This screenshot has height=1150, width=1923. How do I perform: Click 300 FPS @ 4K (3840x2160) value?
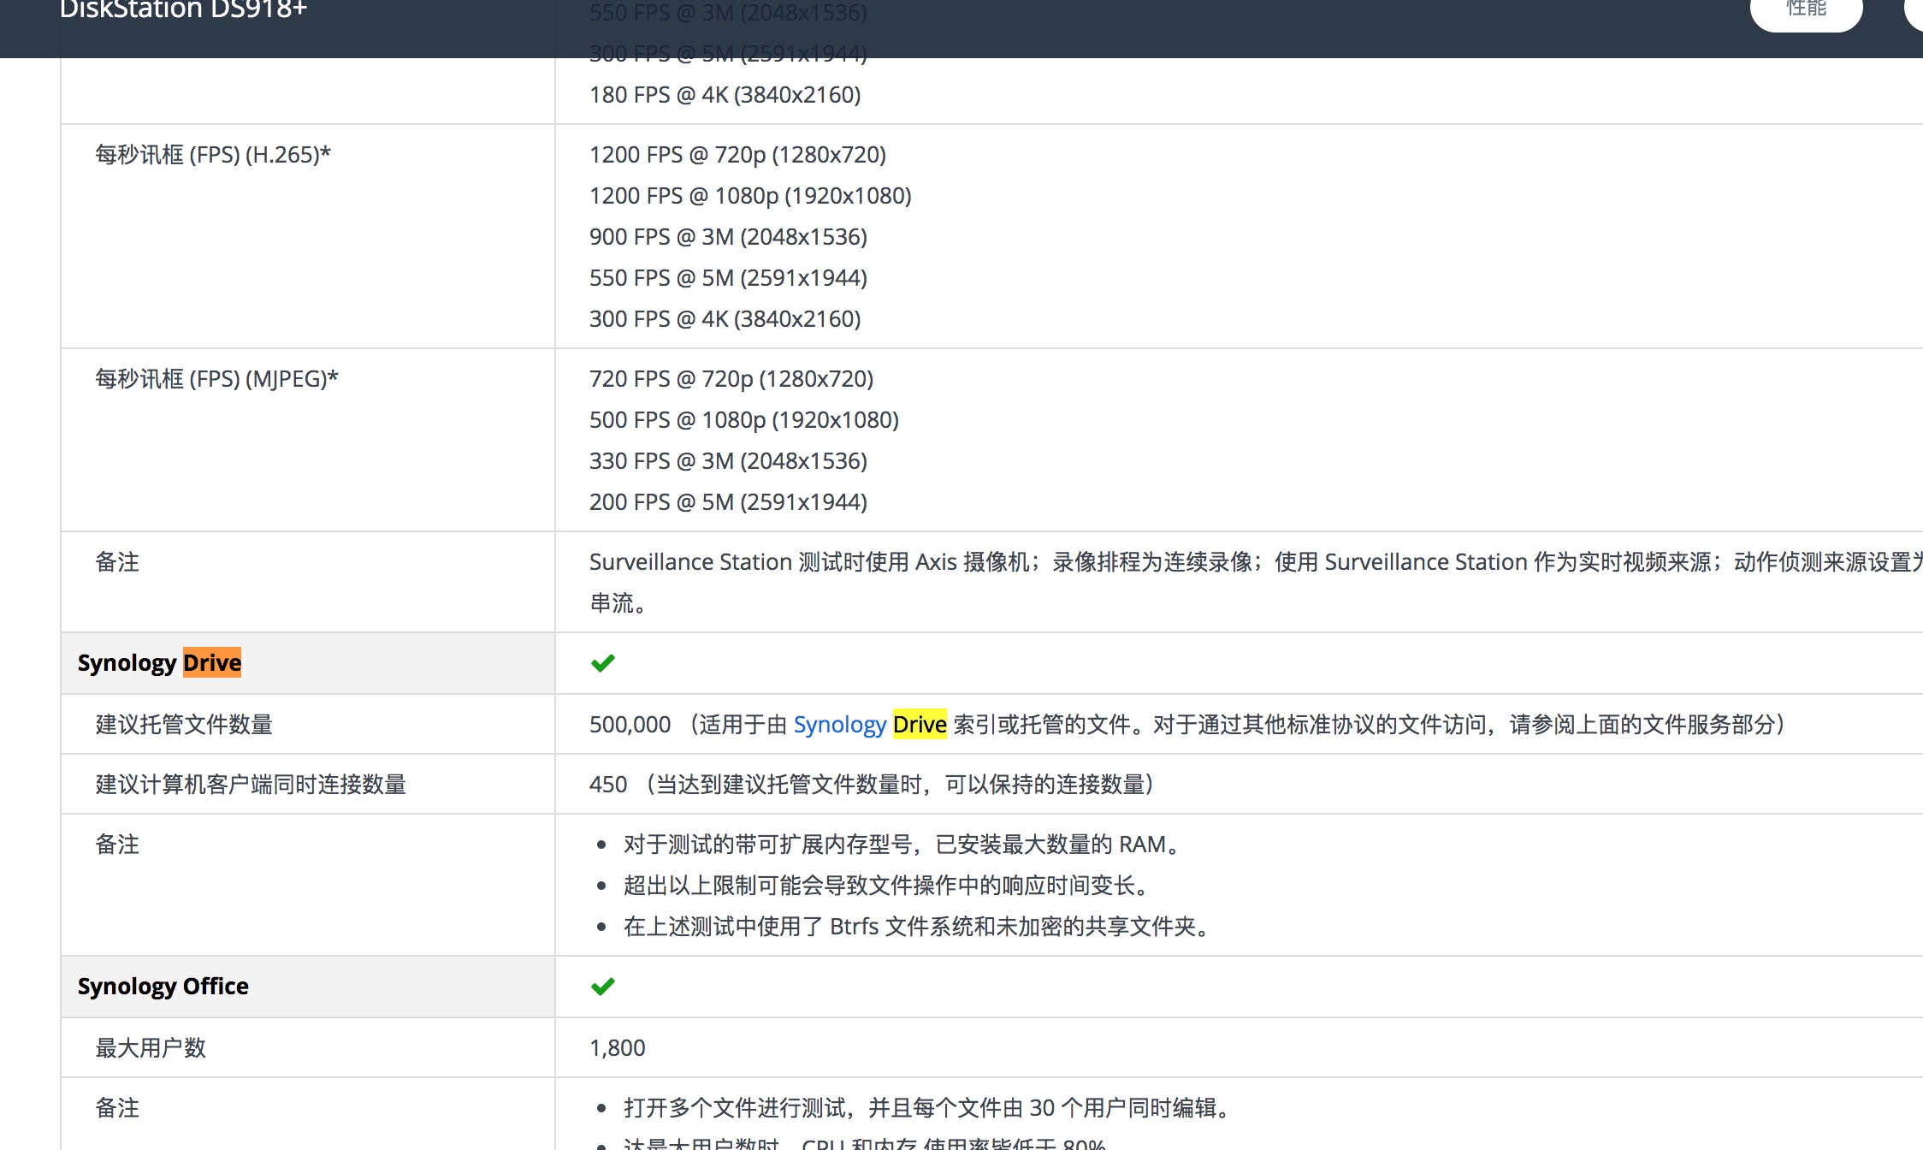tap(725, 319)
